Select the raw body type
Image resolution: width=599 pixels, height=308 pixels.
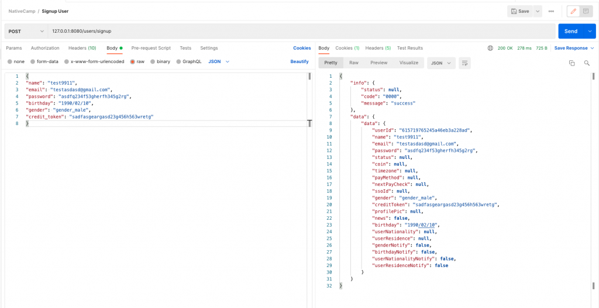tap(137, 61)
